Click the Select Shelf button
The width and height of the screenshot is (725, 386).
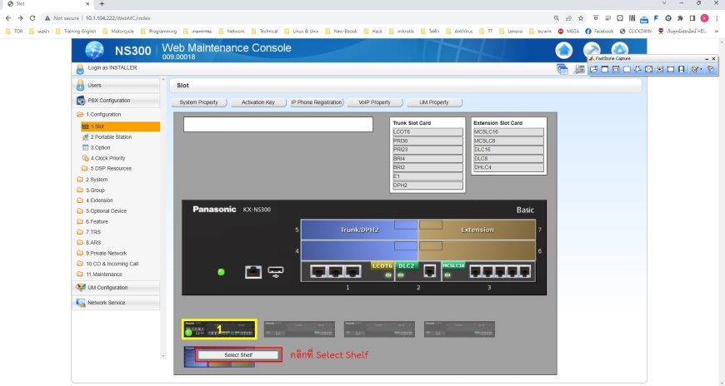pyautogui.click(x=238, y=355)
